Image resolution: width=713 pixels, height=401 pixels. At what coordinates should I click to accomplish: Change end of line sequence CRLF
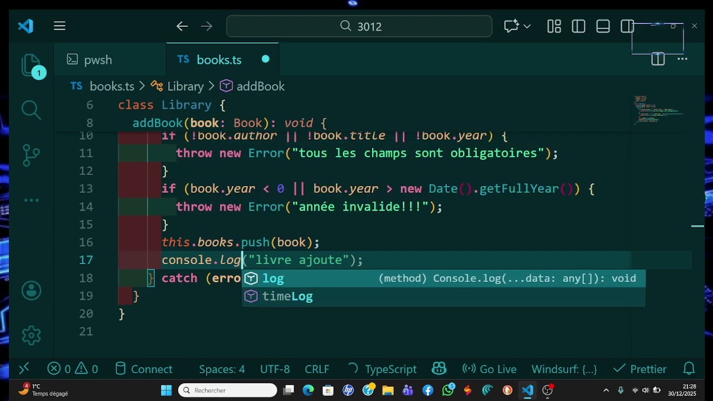click(317, 369)
